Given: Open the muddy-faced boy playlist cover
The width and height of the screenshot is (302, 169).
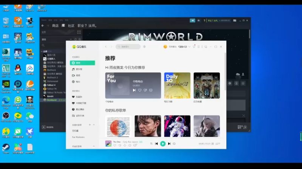Looking at the screenshot, I should (148, 126).
